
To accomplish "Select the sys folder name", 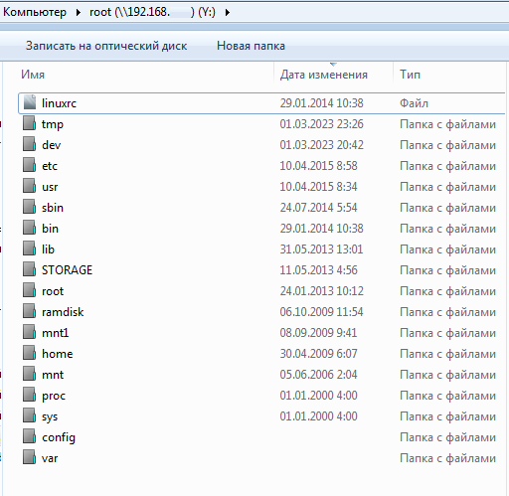I will pyautogui.click(x=50, y=417).
